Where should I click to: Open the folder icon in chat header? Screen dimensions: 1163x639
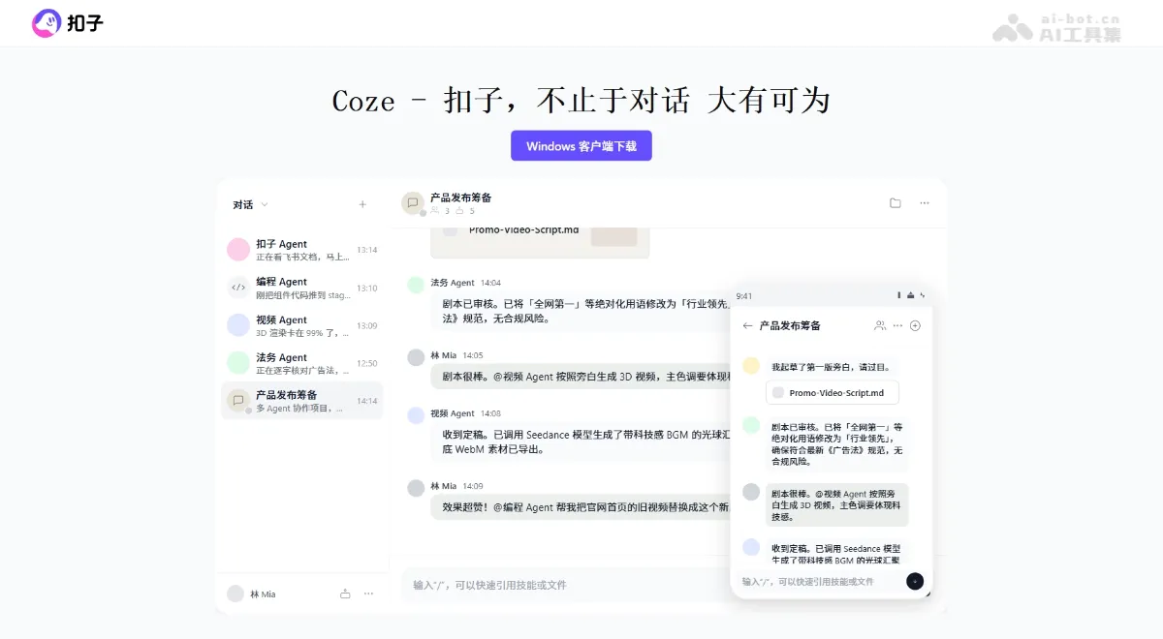[x=895, y=203]
